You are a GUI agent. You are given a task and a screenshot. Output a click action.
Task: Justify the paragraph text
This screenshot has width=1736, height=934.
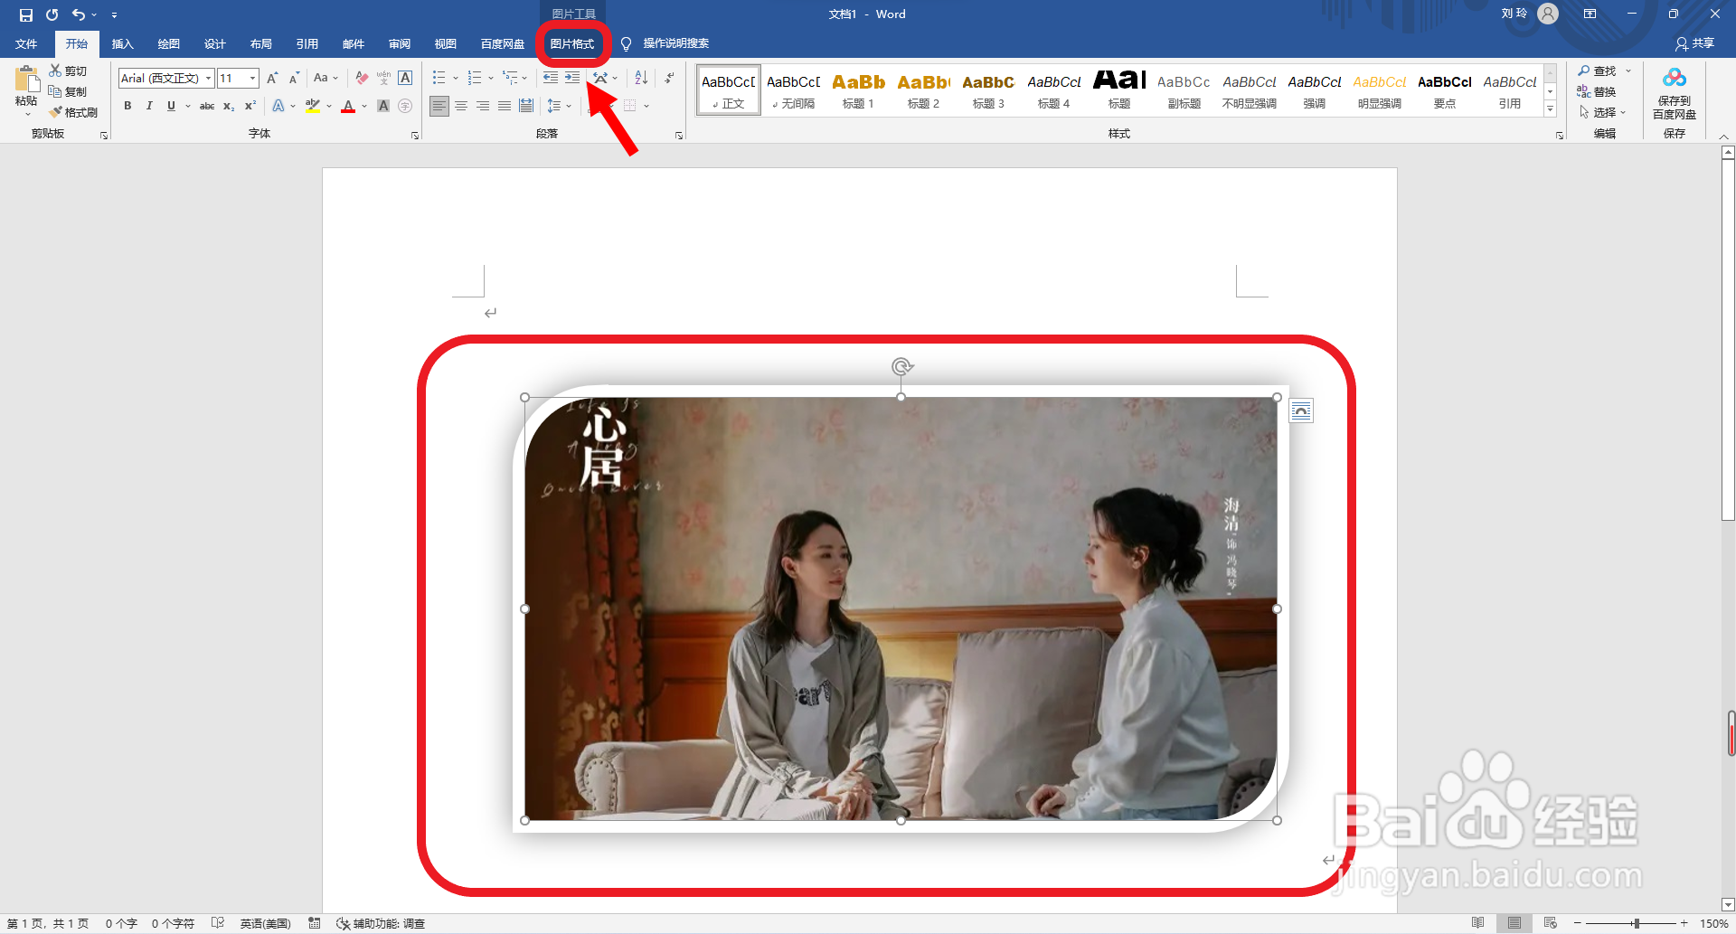pos(505,106)
